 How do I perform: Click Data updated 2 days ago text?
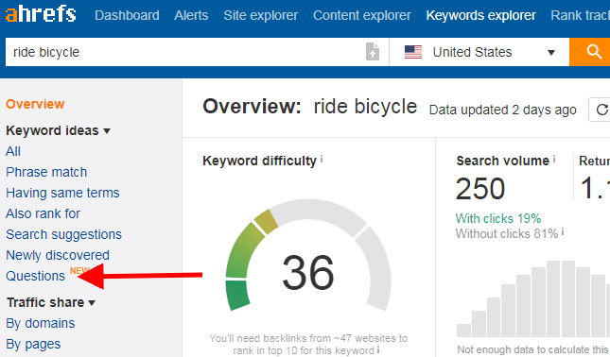[502, 110]
